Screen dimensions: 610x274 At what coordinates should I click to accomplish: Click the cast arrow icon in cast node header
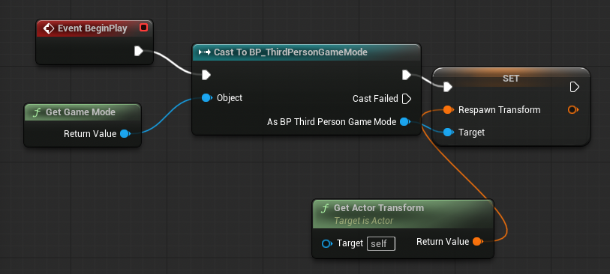click(x=204, y=52)
